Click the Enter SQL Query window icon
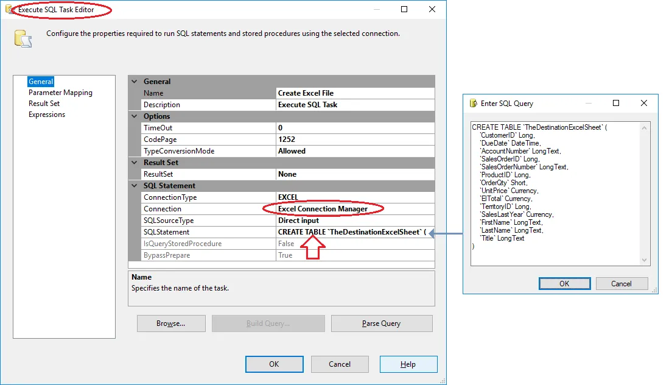This screenshot has width=672, height=385. 473,104
